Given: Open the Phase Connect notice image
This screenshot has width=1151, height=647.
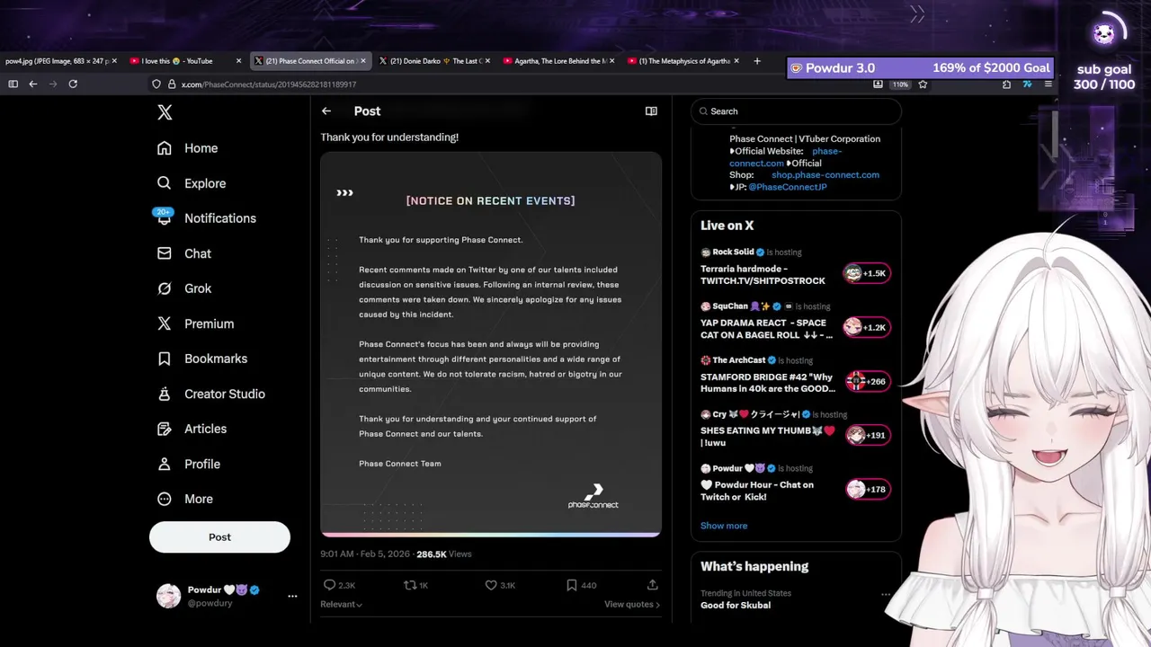Looking at the screenshot, I should click(x=491, y=344).
